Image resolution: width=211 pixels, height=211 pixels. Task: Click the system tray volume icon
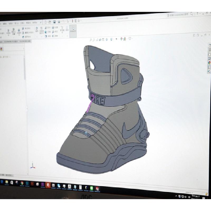[x=186, y=197]
